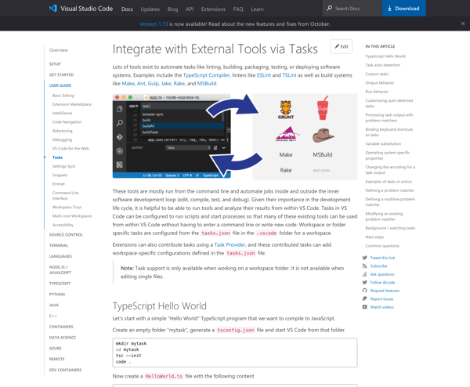Expand the NODE.JS / JAVASCRIPT section
This screenshot has width=470, height=387.
point(60,269)
